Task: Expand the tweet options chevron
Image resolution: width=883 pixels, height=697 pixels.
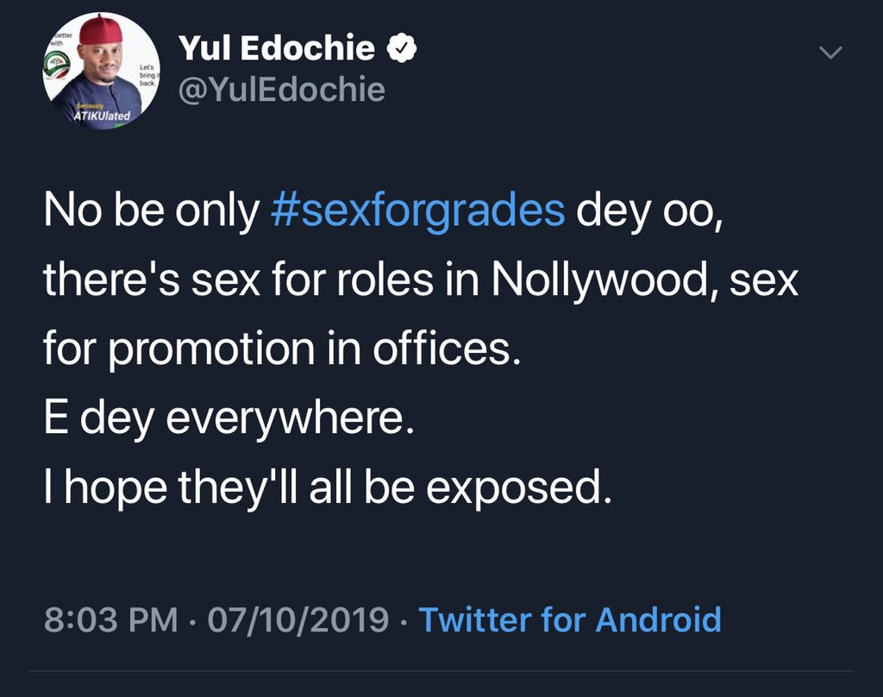Action: pyautogui.click(x=829, y=53)
